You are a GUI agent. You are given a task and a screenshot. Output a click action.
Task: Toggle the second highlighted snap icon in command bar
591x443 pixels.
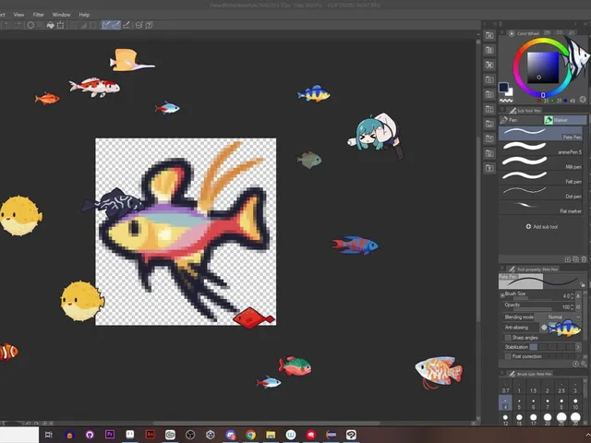click(116, 25)
